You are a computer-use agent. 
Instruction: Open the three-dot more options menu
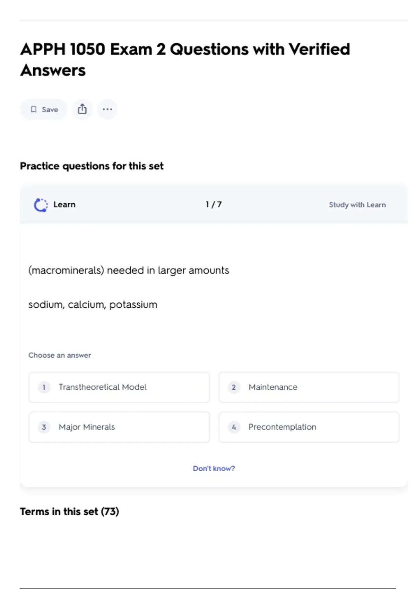point(107,109)
